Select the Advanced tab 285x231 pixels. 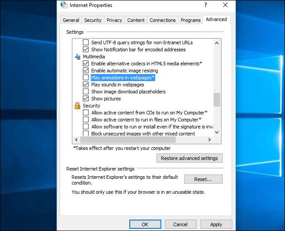(x=216, y=19)
